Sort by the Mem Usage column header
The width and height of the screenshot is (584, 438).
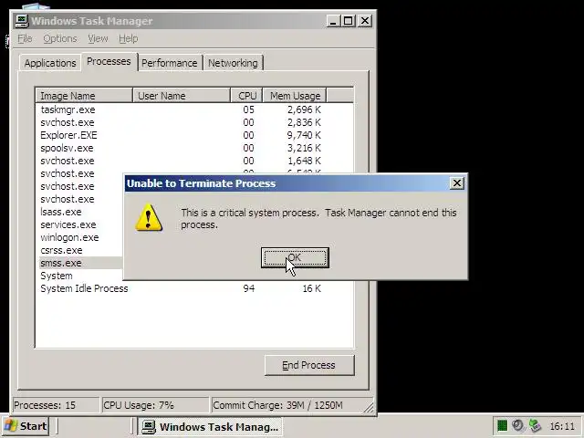tap(295, 96)
